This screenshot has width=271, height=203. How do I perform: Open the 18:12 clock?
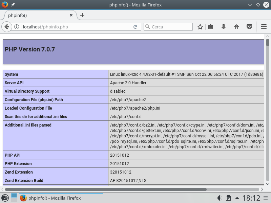pyautogui.click(x=251, y=198)
